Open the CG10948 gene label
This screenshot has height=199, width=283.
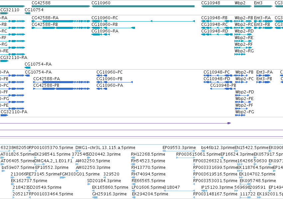click(211, 3)
